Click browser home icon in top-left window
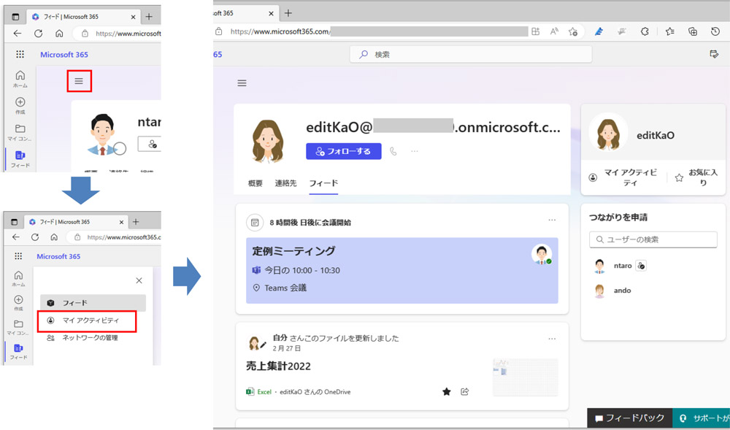This screenshot has width=730, height=430. 59,34
